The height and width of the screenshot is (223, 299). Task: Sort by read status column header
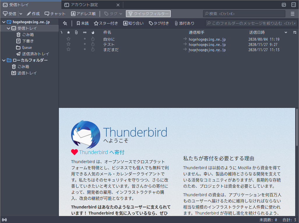coord(85,32)
